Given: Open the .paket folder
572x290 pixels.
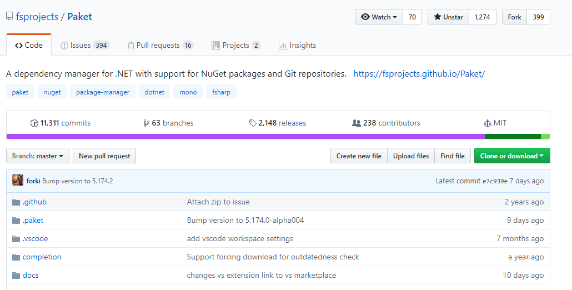Looking at the screenshot, I should click(x=33, y=221).
